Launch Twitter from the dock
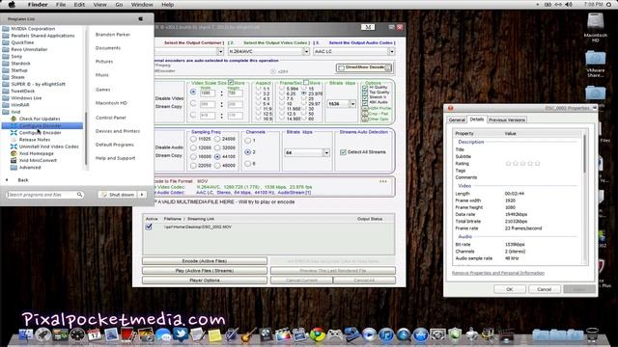618x347 pixels. [x=181, y=334]
